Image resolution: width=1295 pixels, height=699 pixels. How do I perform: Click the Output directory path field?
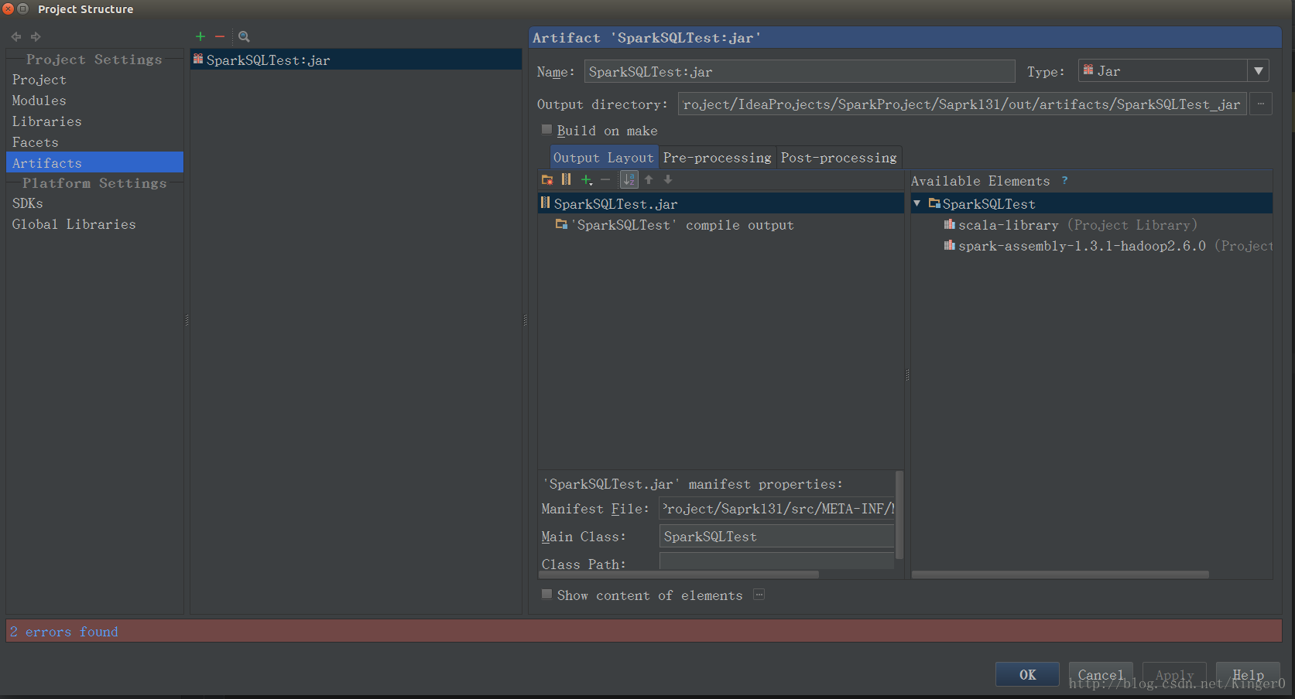pyautogui.click(x=962, y=104)
